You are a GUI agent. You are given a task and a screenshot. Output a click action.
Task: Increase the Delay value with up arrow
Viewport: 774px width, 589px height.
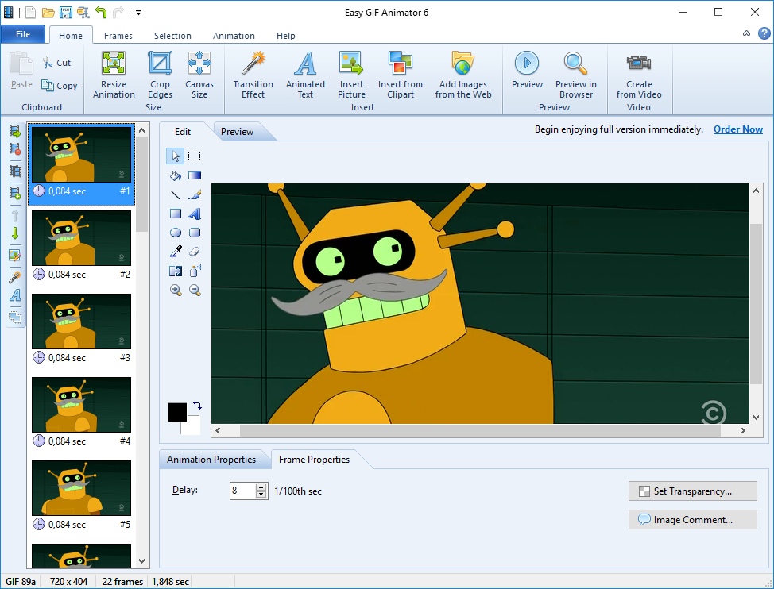(x=261, y=487)
